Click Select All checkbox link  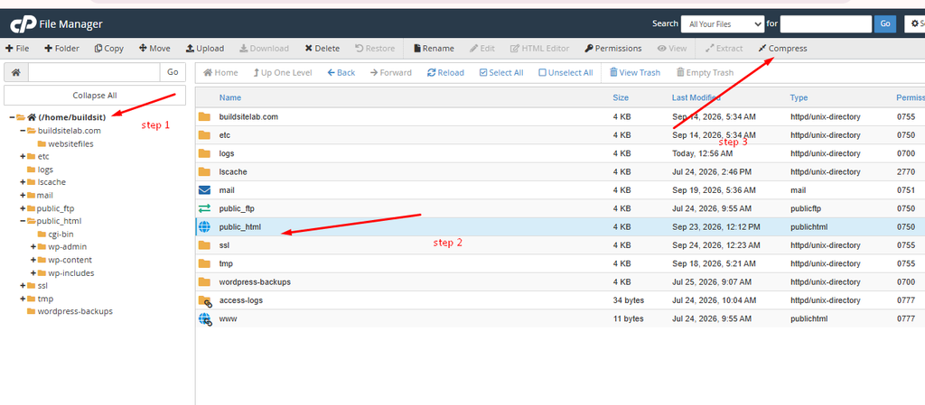(501, 72)
